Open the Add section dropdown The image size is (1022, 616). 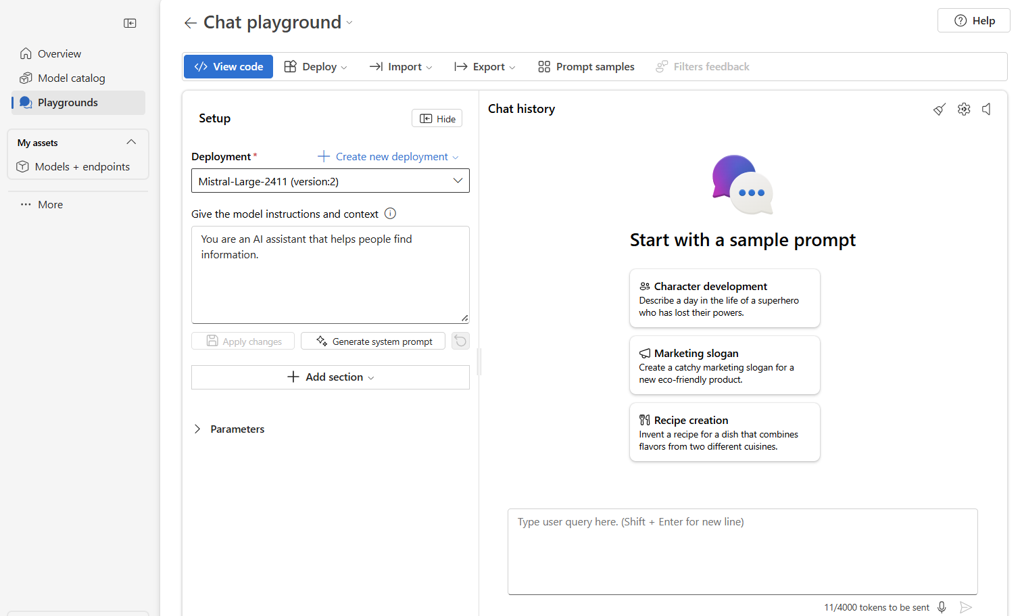click(x=330, y=377)
